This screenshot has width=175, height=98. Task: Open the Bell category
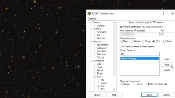[x=98, y=35]
